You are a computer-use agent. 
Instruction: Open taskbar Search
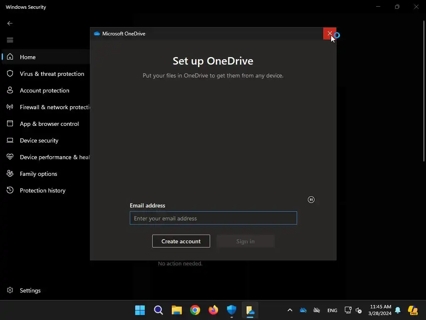[x=159, y=310]
